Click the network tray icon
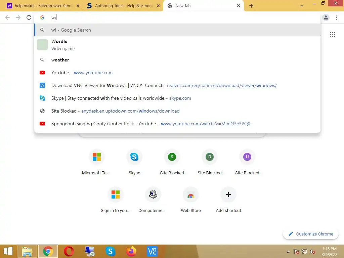The height and width of the screenshot is (258, 344). [x=304, y=252]
